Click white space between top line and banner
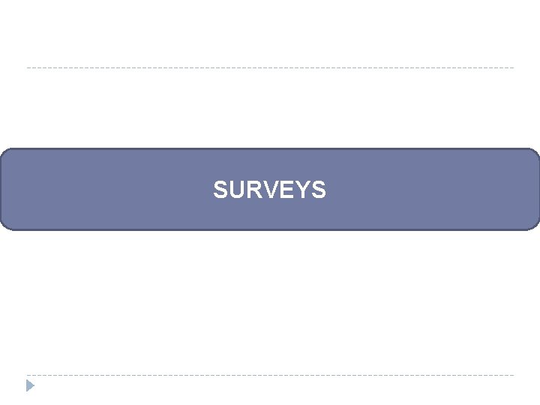This screenshot has width=540, height=405. [x=270, y=109]
